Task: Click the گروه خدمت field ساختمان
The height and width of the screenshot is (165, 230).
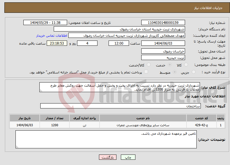Action: point(121,106)
